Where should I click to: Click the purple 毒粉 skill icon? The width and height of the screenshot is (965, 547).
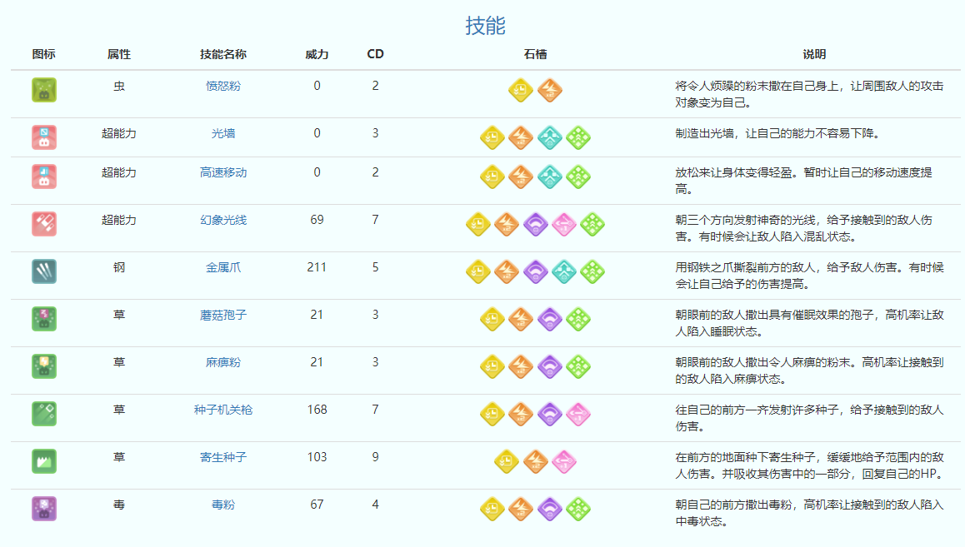43,509
